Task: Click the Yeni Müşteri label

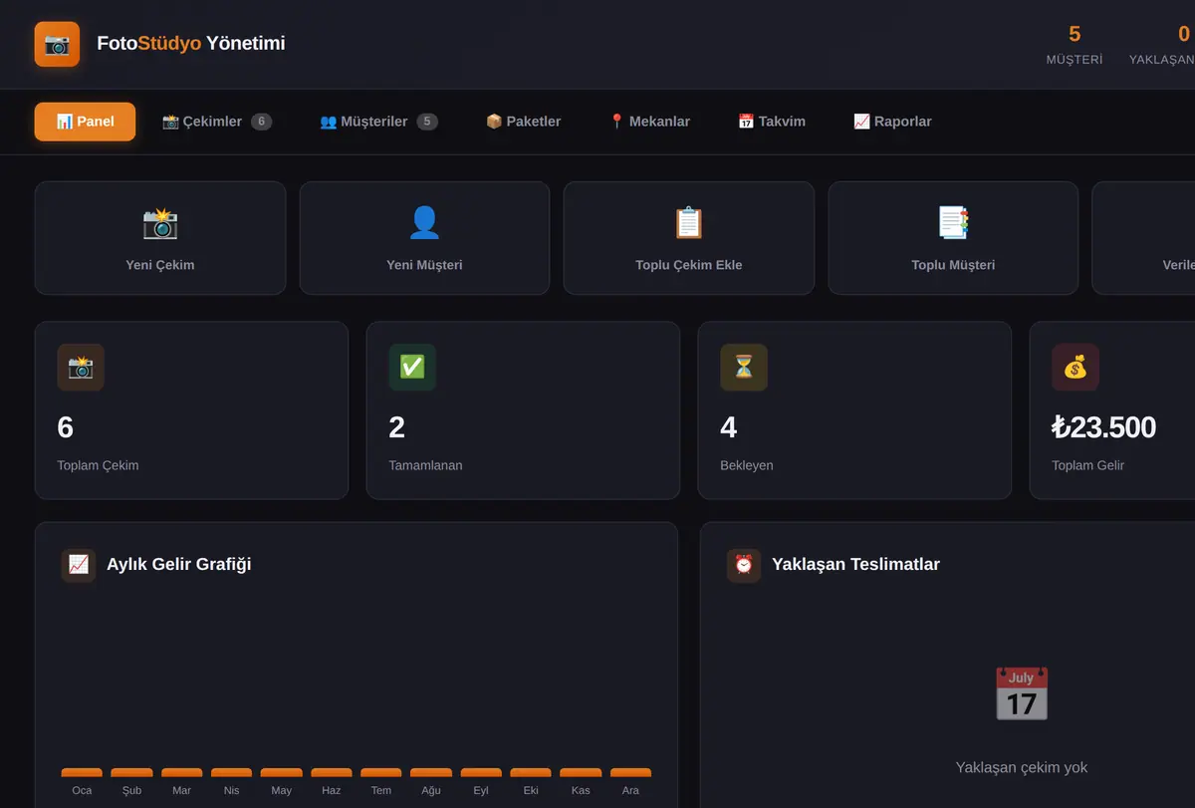Action: pyautogui.click(x=424, y=265)
